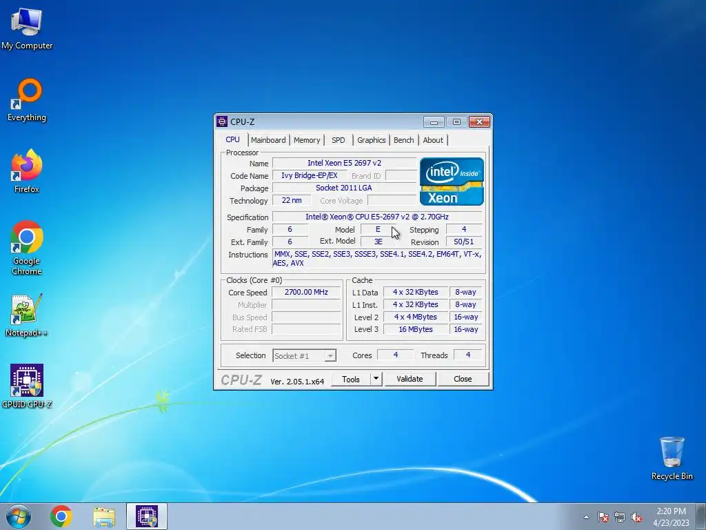706x530 pixels.
Task: Open Notepad++ desktop shortcut
Action: 27,315
